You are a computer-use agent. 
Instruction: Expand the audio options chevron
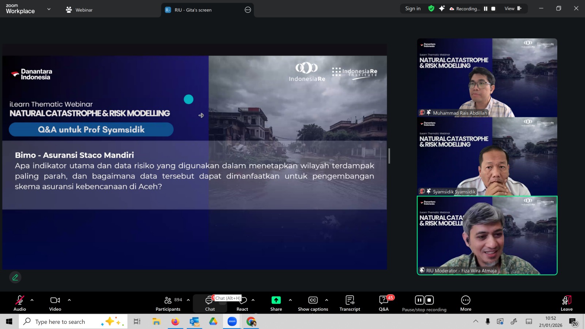click(x=32, y=300)
